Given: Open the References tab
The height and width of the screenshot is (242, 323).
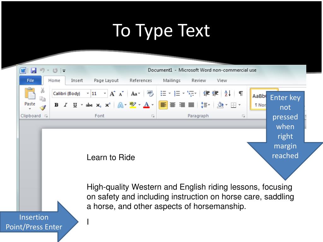Looking at the screenshot, I should [141, 80].
